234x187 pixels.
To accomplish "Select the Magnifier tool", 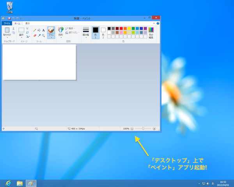I will [x=43, y=35].
